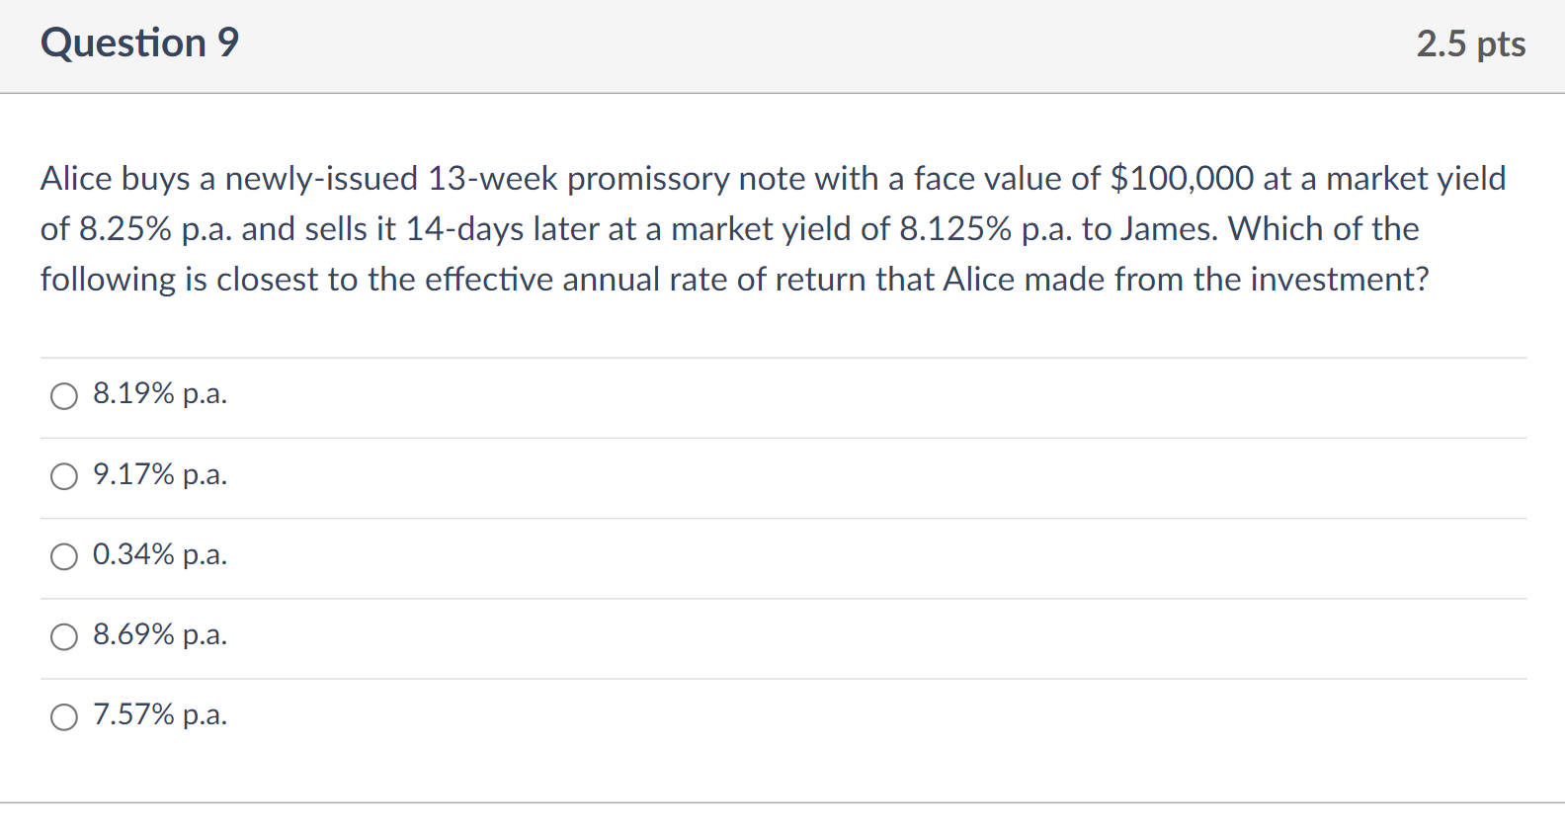The image size is (1565, 833).
Task: Click the "8.125%" yield figure in the question
Action: [x=955, y=229]
